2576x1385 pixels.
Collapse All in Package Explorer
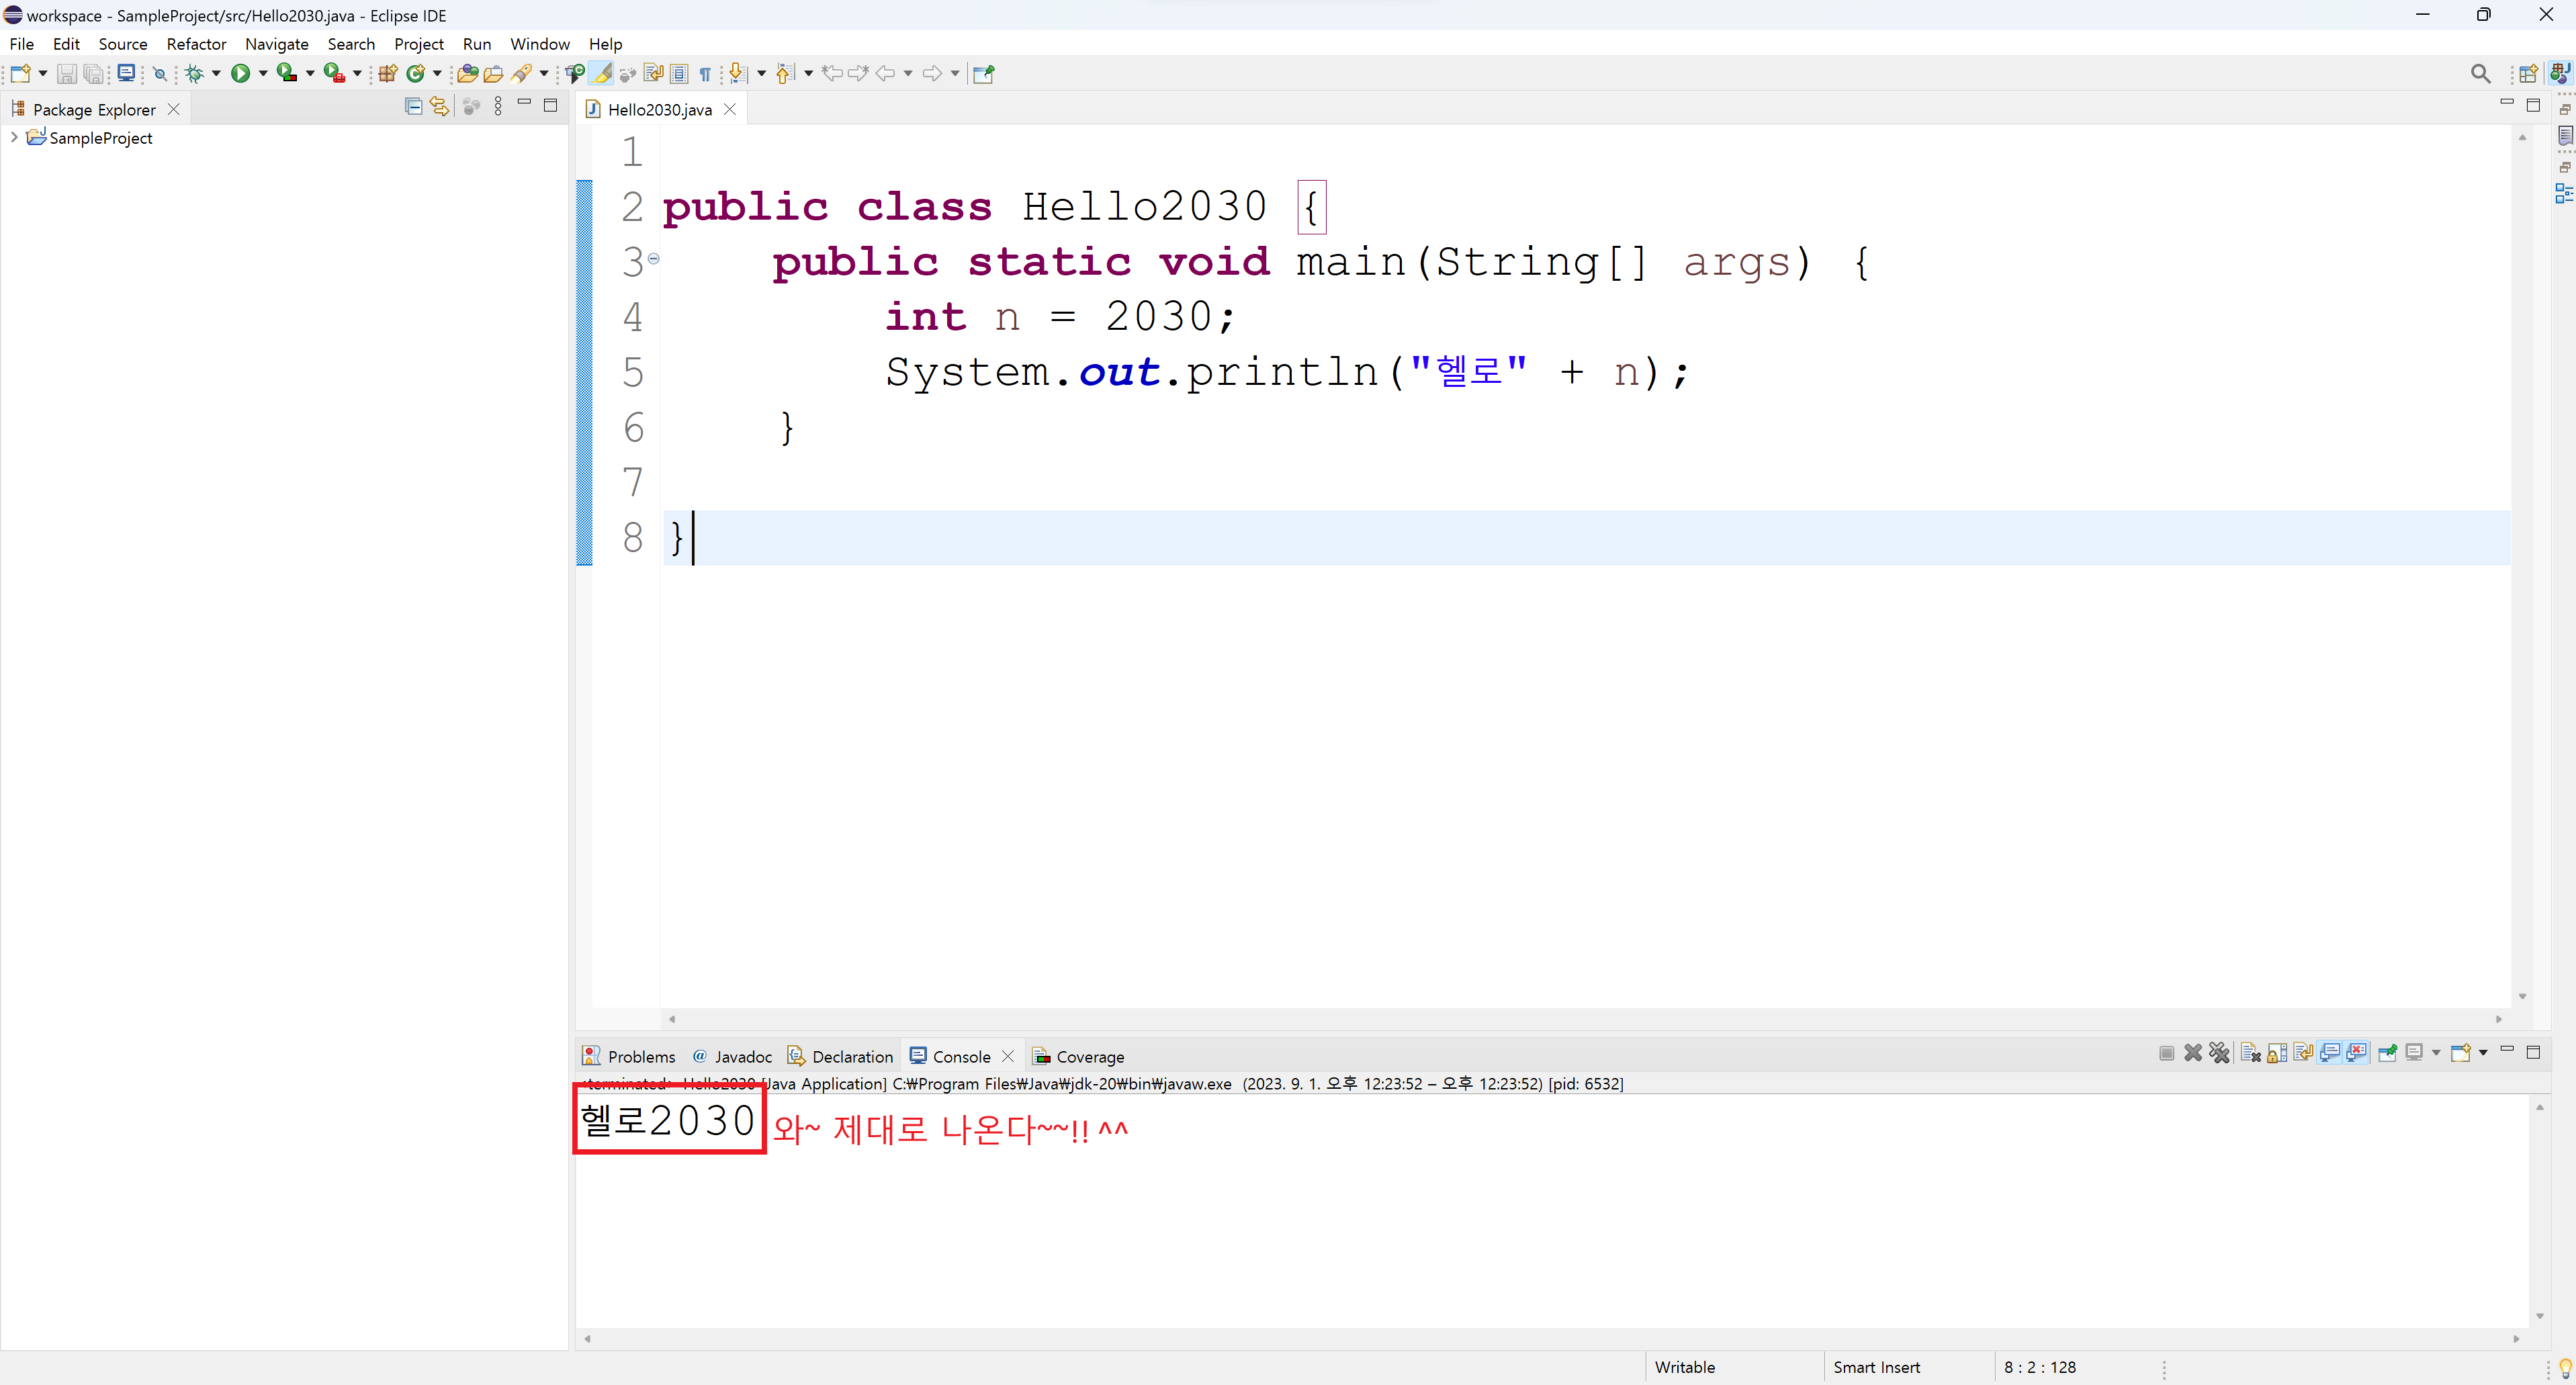(x=413, y=106)
